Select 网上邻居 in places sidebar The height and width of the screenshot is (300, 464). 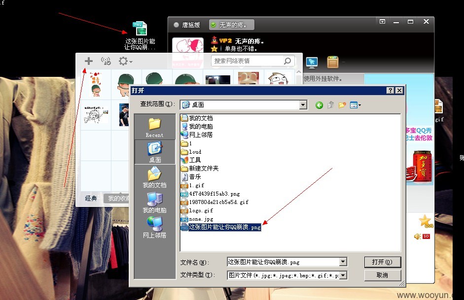pyautogui.click(x=154, y=227)
